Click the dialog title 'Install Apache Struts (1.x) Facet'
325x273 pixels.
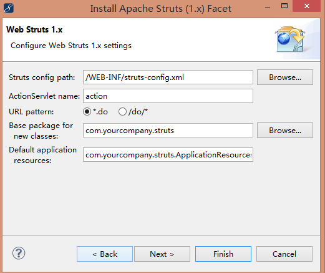(x=161, y=9)
